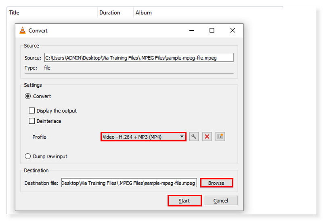This screenshot has height=221, width=323.
Task: Delete selected profile using red X icon
Action: coord(207,137)
